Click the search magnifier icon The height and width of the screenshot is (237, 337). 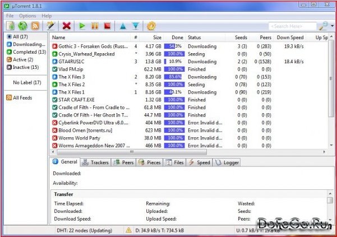coord(324,26)
